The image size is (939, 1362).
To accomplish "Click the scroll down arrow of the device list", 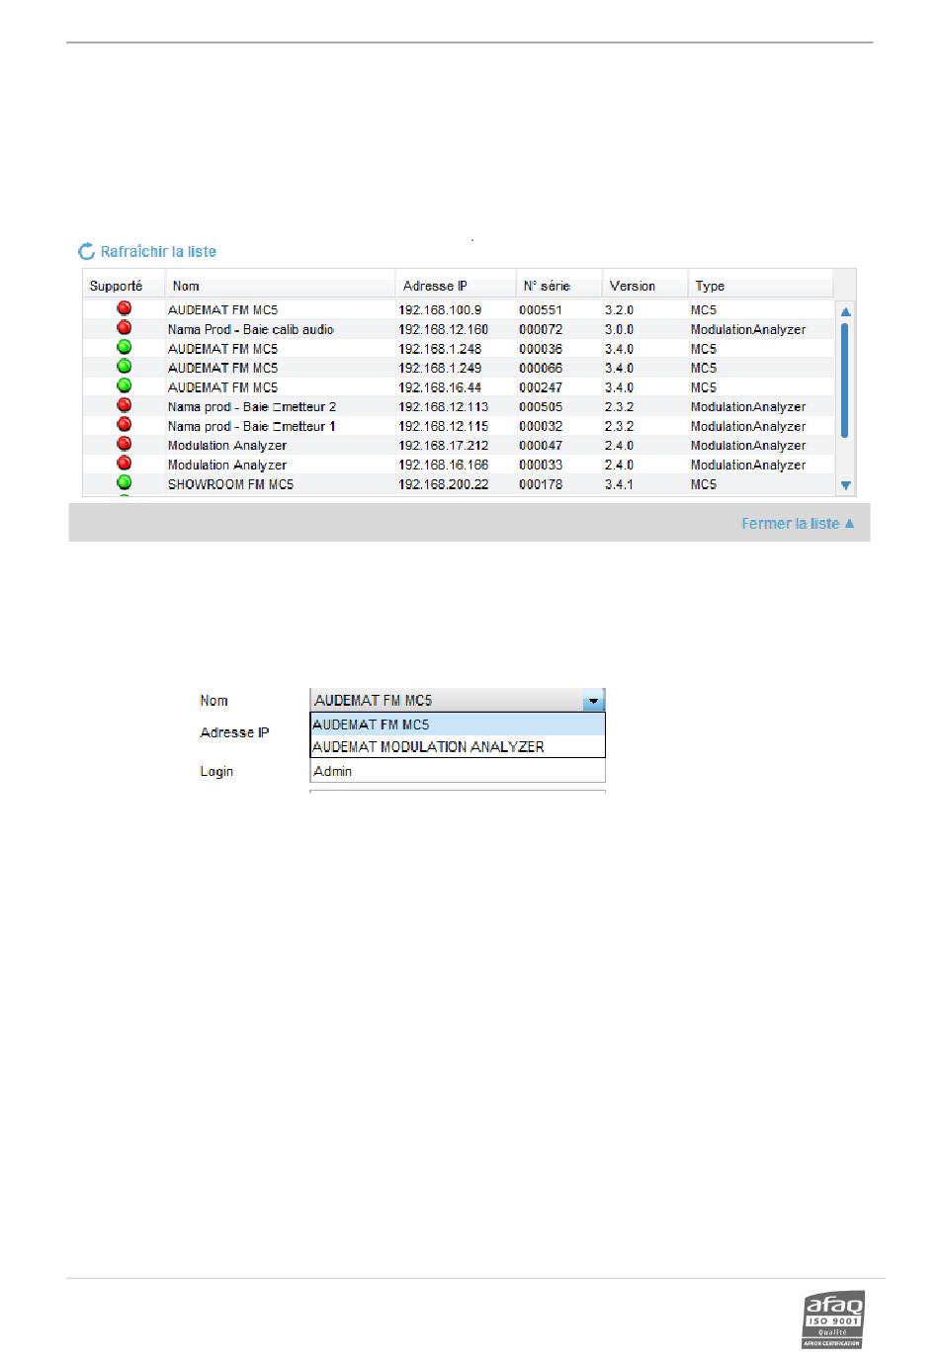I will (845, 485).
